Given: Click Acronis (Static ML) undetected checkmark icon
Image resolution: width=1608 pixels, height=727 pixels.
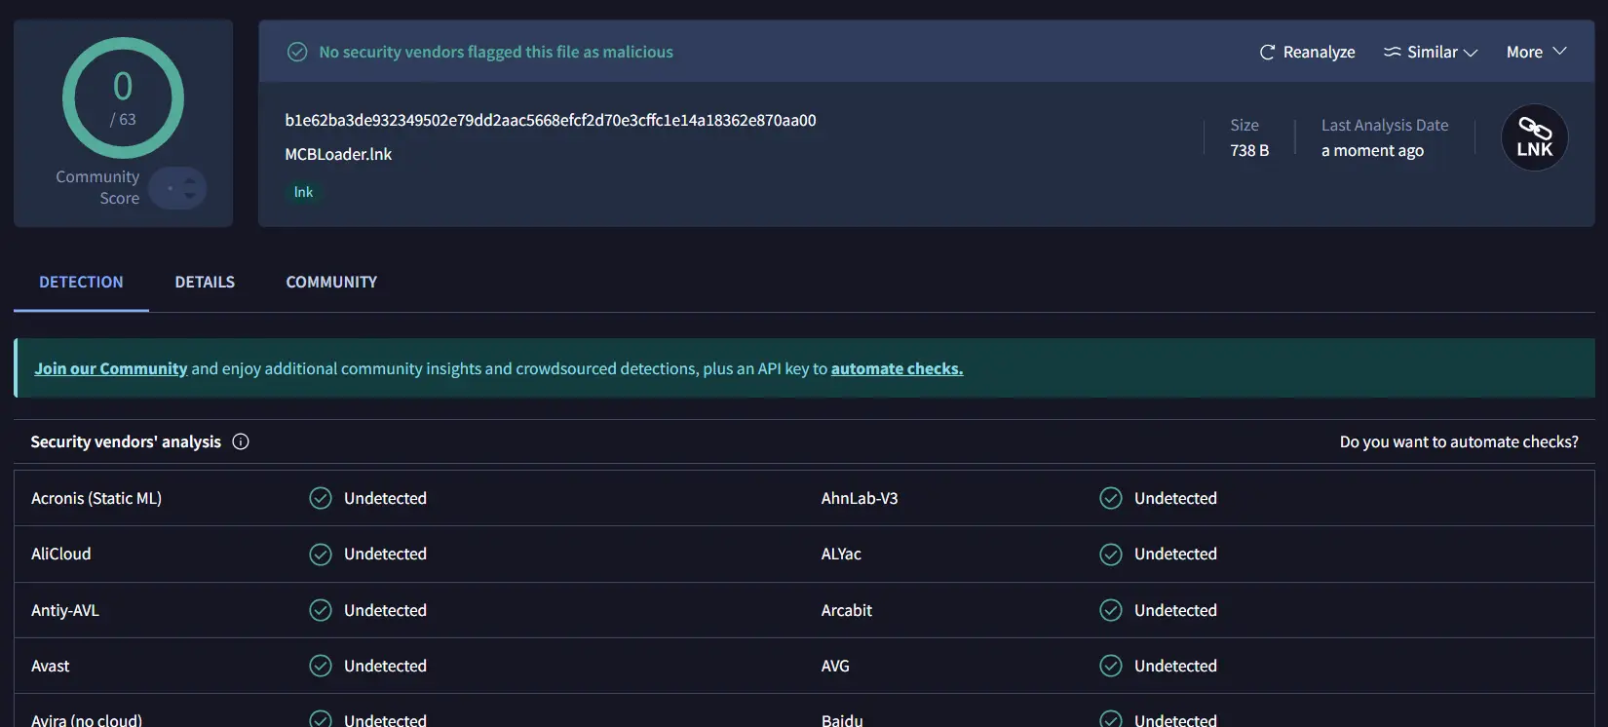Looking at the screenshot, I should 321,498.
